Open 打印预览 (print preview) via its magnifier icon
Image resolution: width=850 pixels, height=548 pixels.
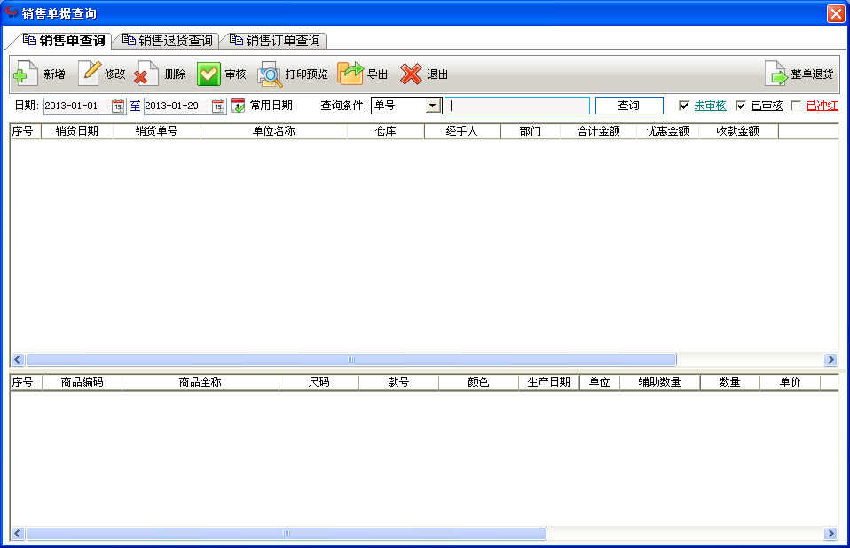[270, 74]
